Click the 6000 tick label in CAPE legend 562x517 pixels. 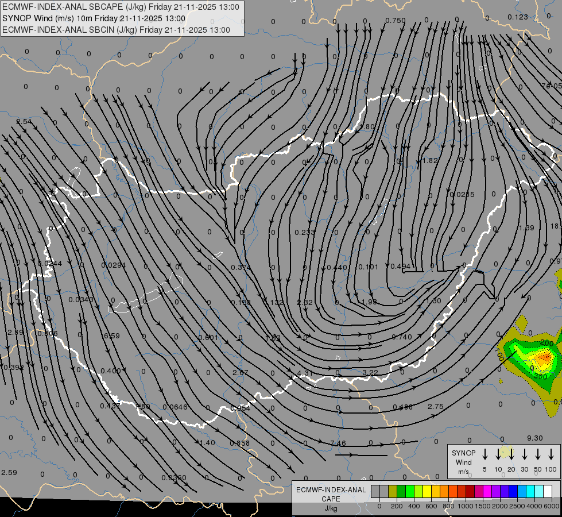551,506
